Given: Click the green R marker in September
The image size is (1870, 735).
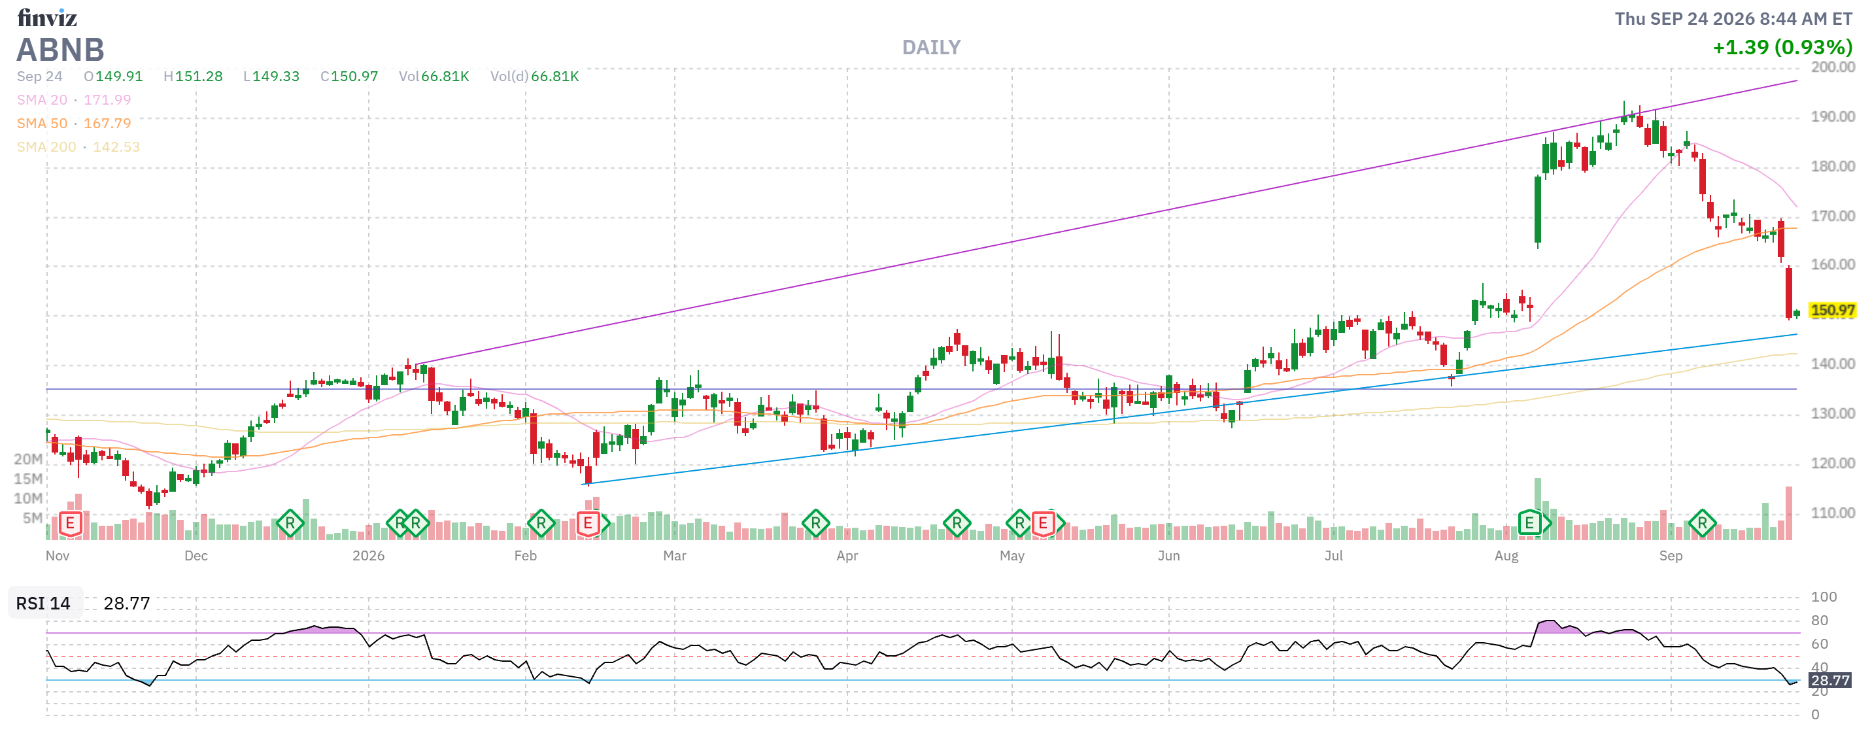Looking at the screenshot, I should pyautogui.click(x=1703, y=523).
